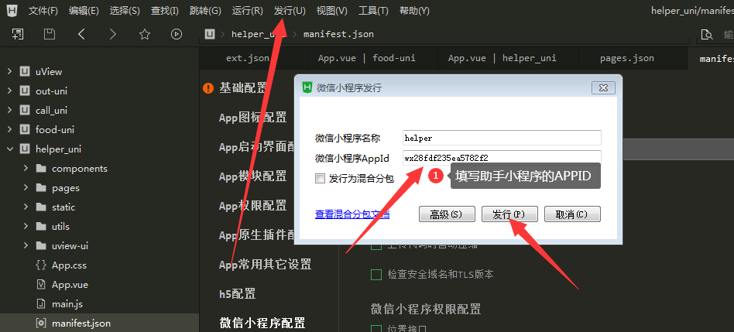Toggle the partly hidden checkbox above 检查安全域名
The width and height of the screenshot is (734, 332).
(x=376, y=246)
